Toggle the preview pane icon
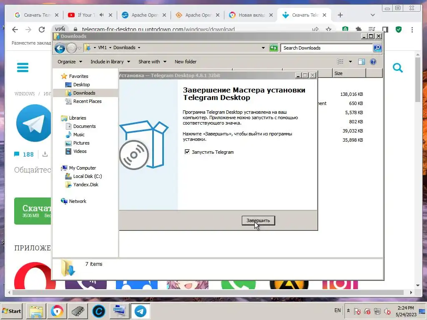The image size is (427, 320). click(362, 62)
